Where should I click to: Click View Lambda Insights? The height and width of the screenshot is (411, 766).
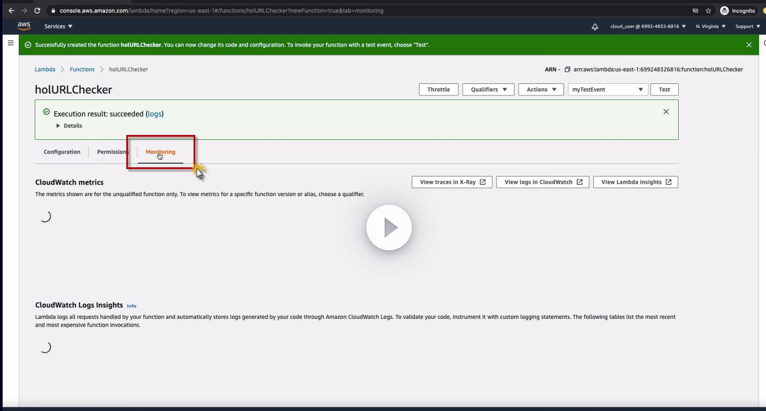[x=636, y=182]
